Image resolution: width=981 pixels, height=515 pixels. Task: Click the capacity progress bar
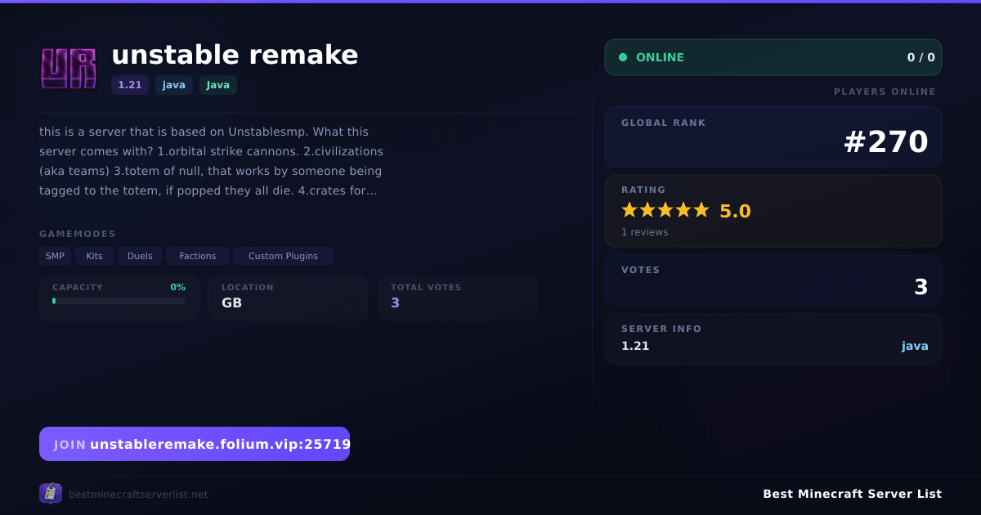(x=119, y=301)
